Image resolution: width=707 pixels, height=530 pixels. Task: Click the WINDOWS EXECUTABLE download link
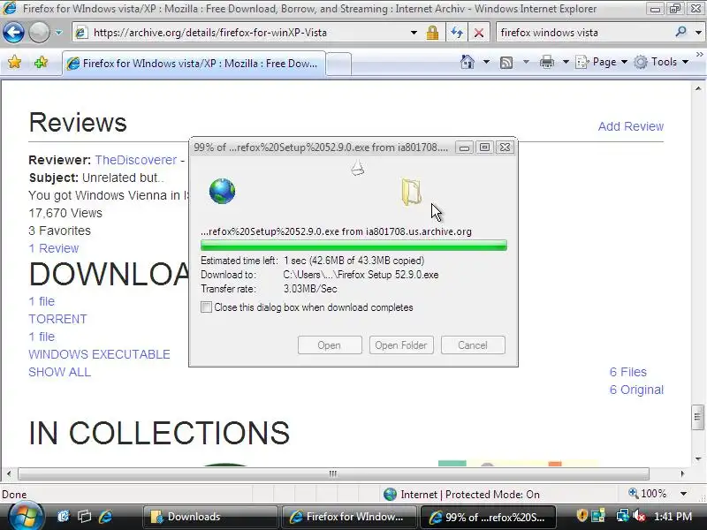[x=99, y=354]
